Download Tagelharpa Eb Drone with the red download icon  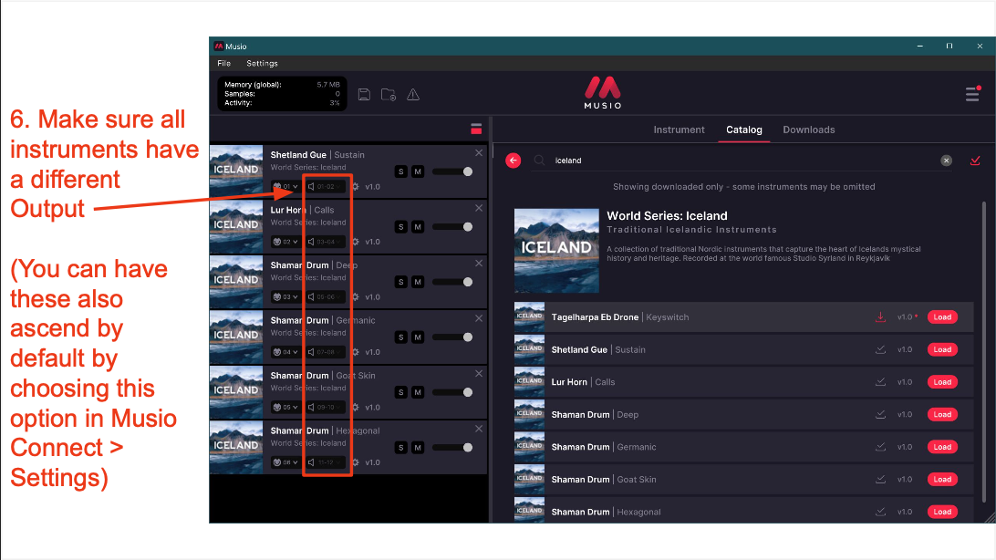pyautogui.click(x=880, y=316)
